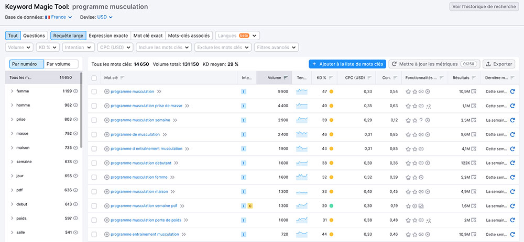Click informational intent badge for programme musculation femme
This screenshot has height=242, width=524.
(244, 177)
